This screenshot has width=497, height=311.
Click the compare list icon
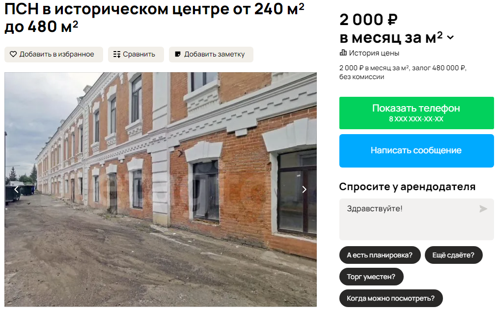point(117,54)
